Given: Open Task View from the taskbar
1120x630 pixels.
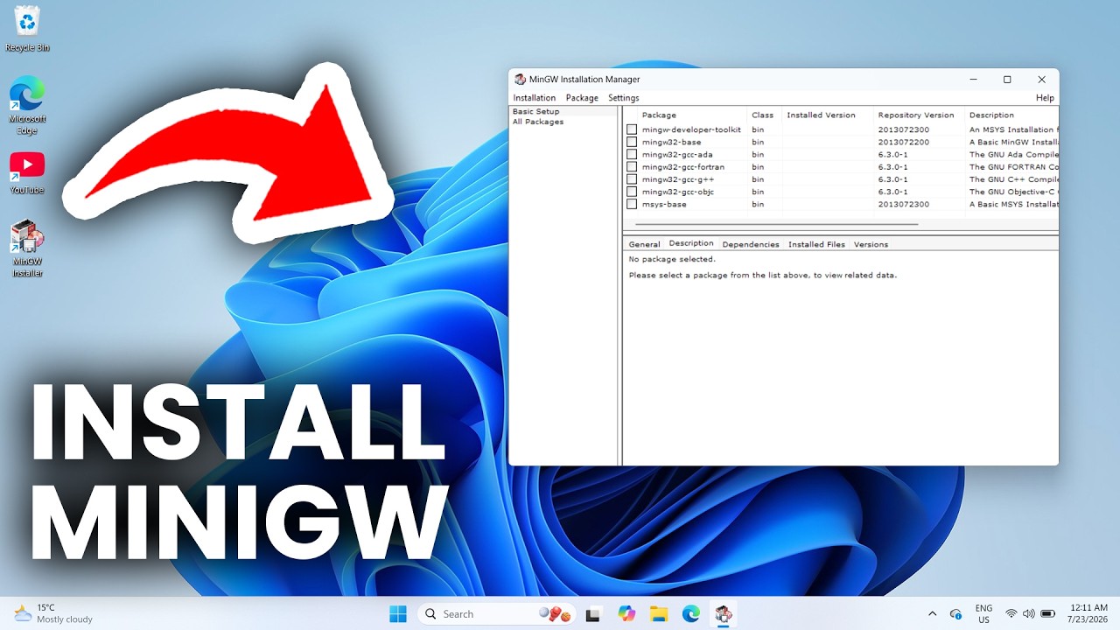Looking at the screenshot, I should [593, 614].
